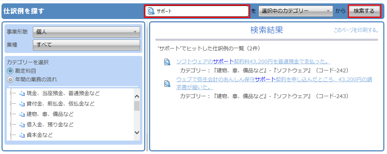This screenshot has width=387, height=154.
Task: Click the document icon beside 貸付金、前払金、仮払金など
Action: coord(22,104)
